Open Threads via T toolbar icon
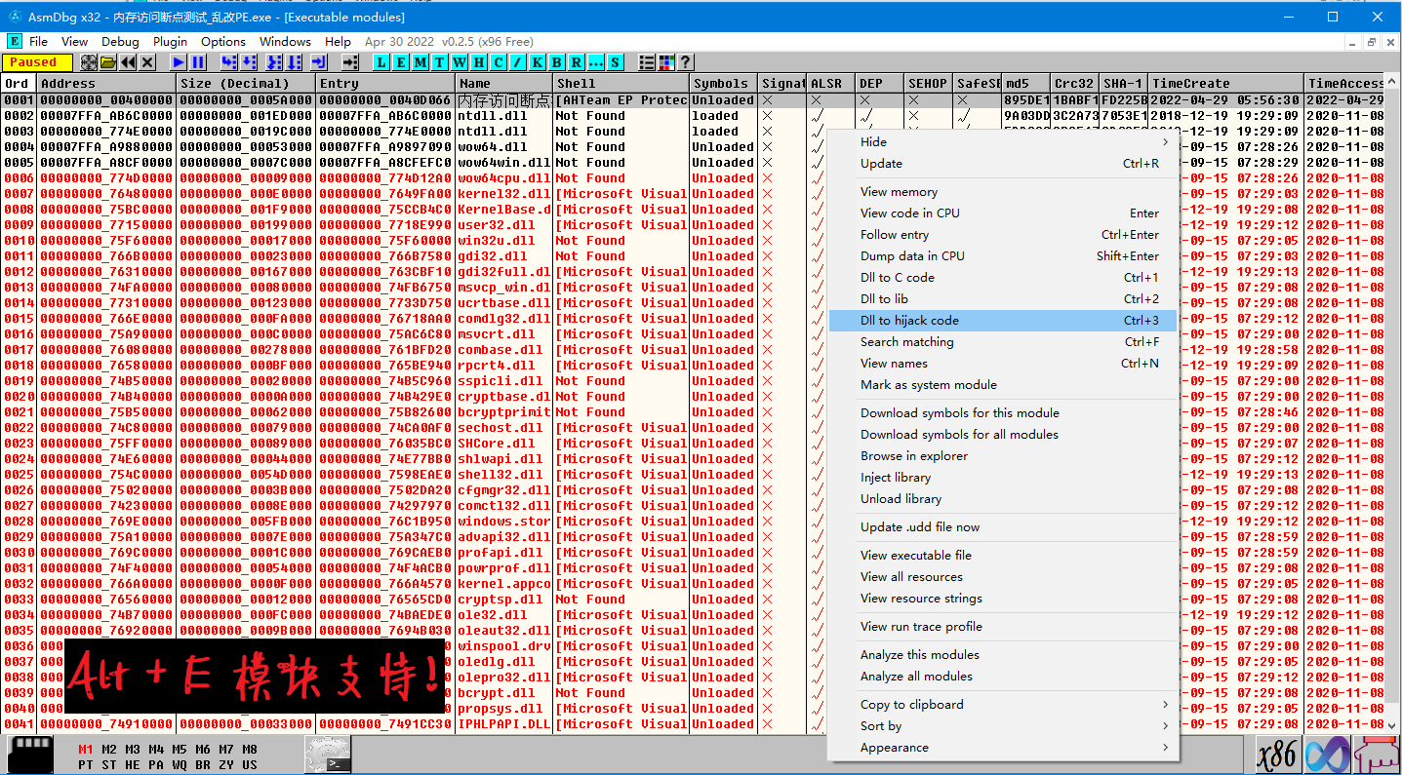Image resolution: width=1402 pixels, height=775 pixels. [440, 62]
